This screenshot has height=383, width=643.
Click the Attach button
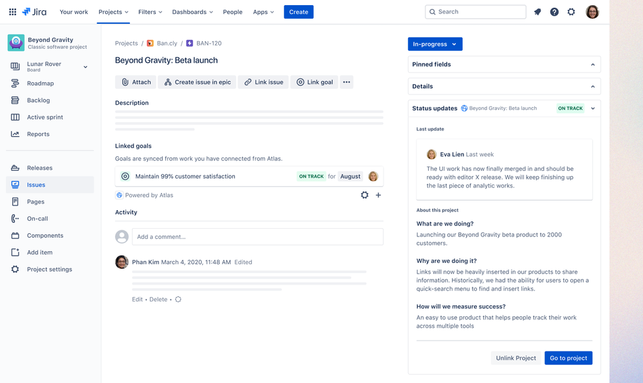(x=136, y=82)
